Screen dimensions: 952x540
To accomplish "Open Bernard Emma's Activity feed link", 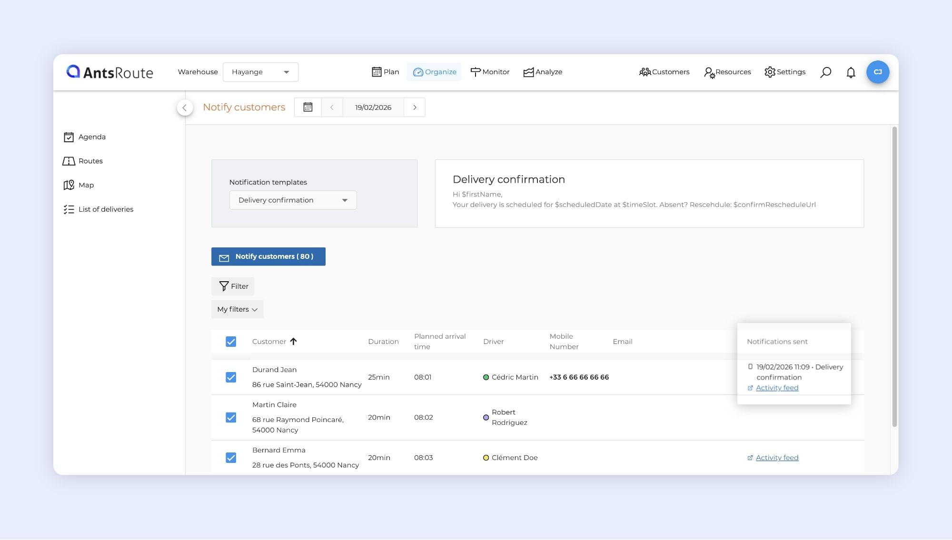I will [x=777, y=458].
